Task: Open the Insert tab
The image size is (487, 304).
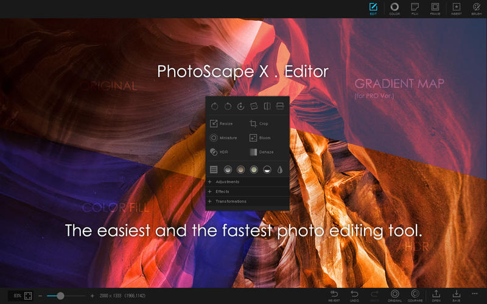Action: point(456,9)
